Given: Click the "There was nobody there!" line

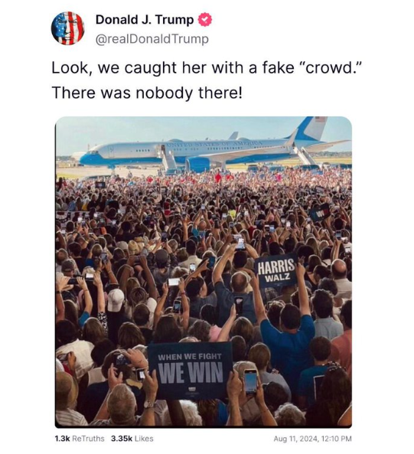Looking at the screenshot, I should pyautogui.click(x=147, y=93).
